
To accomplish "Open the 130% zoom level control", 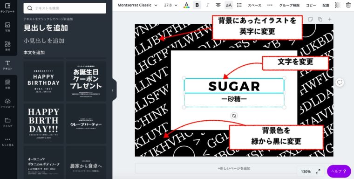I will pyautogui.click(x=306, y=172).
